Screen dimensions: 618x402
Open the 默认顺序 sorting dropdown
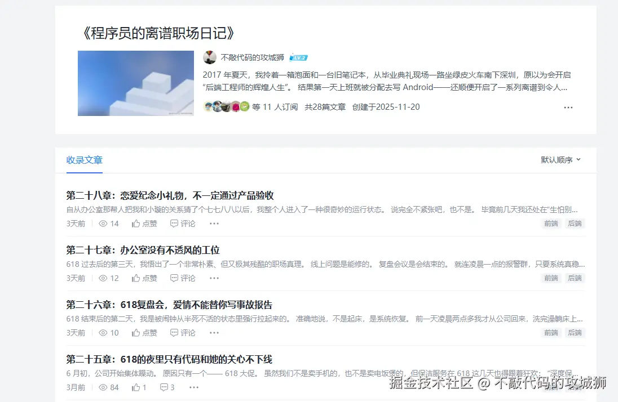[x=559, y=160]
